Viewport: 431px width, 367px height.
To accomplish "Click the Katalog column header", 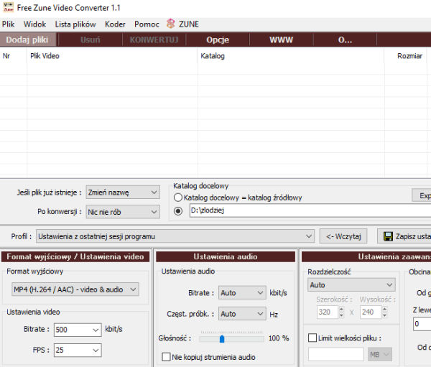I will coord(291,56).
